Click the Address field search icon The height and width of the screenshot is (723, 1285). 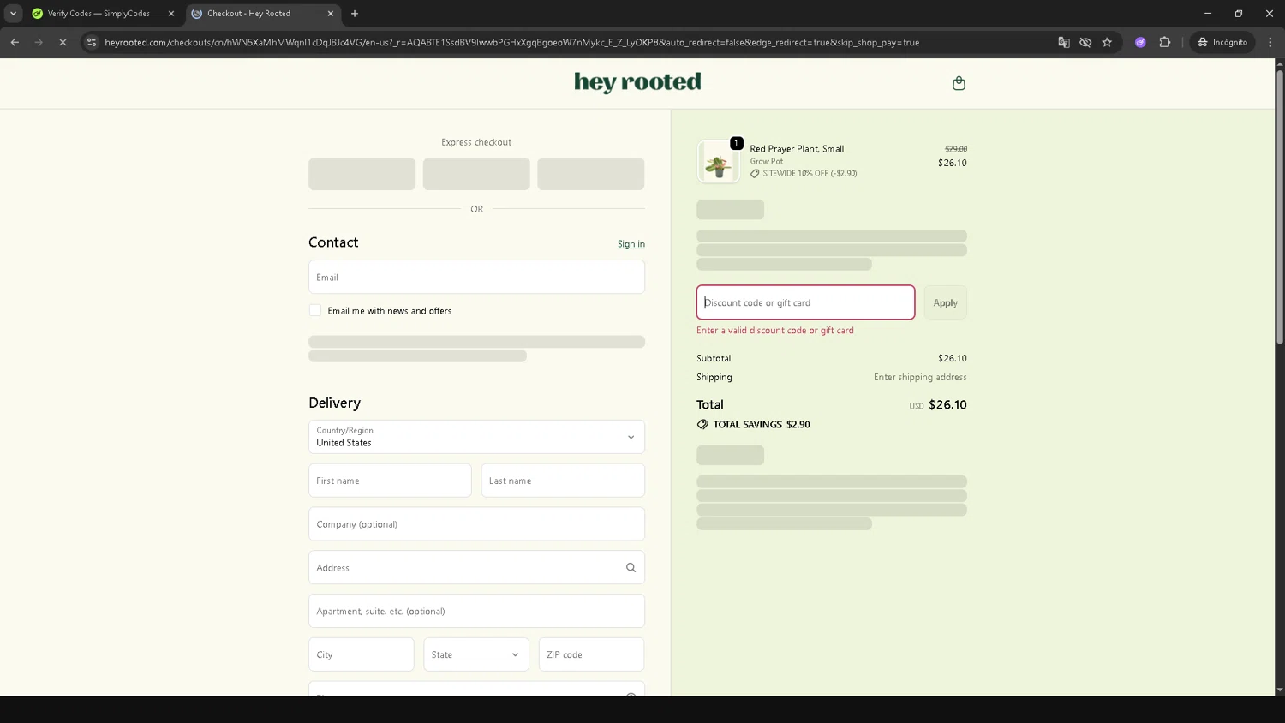631,567
